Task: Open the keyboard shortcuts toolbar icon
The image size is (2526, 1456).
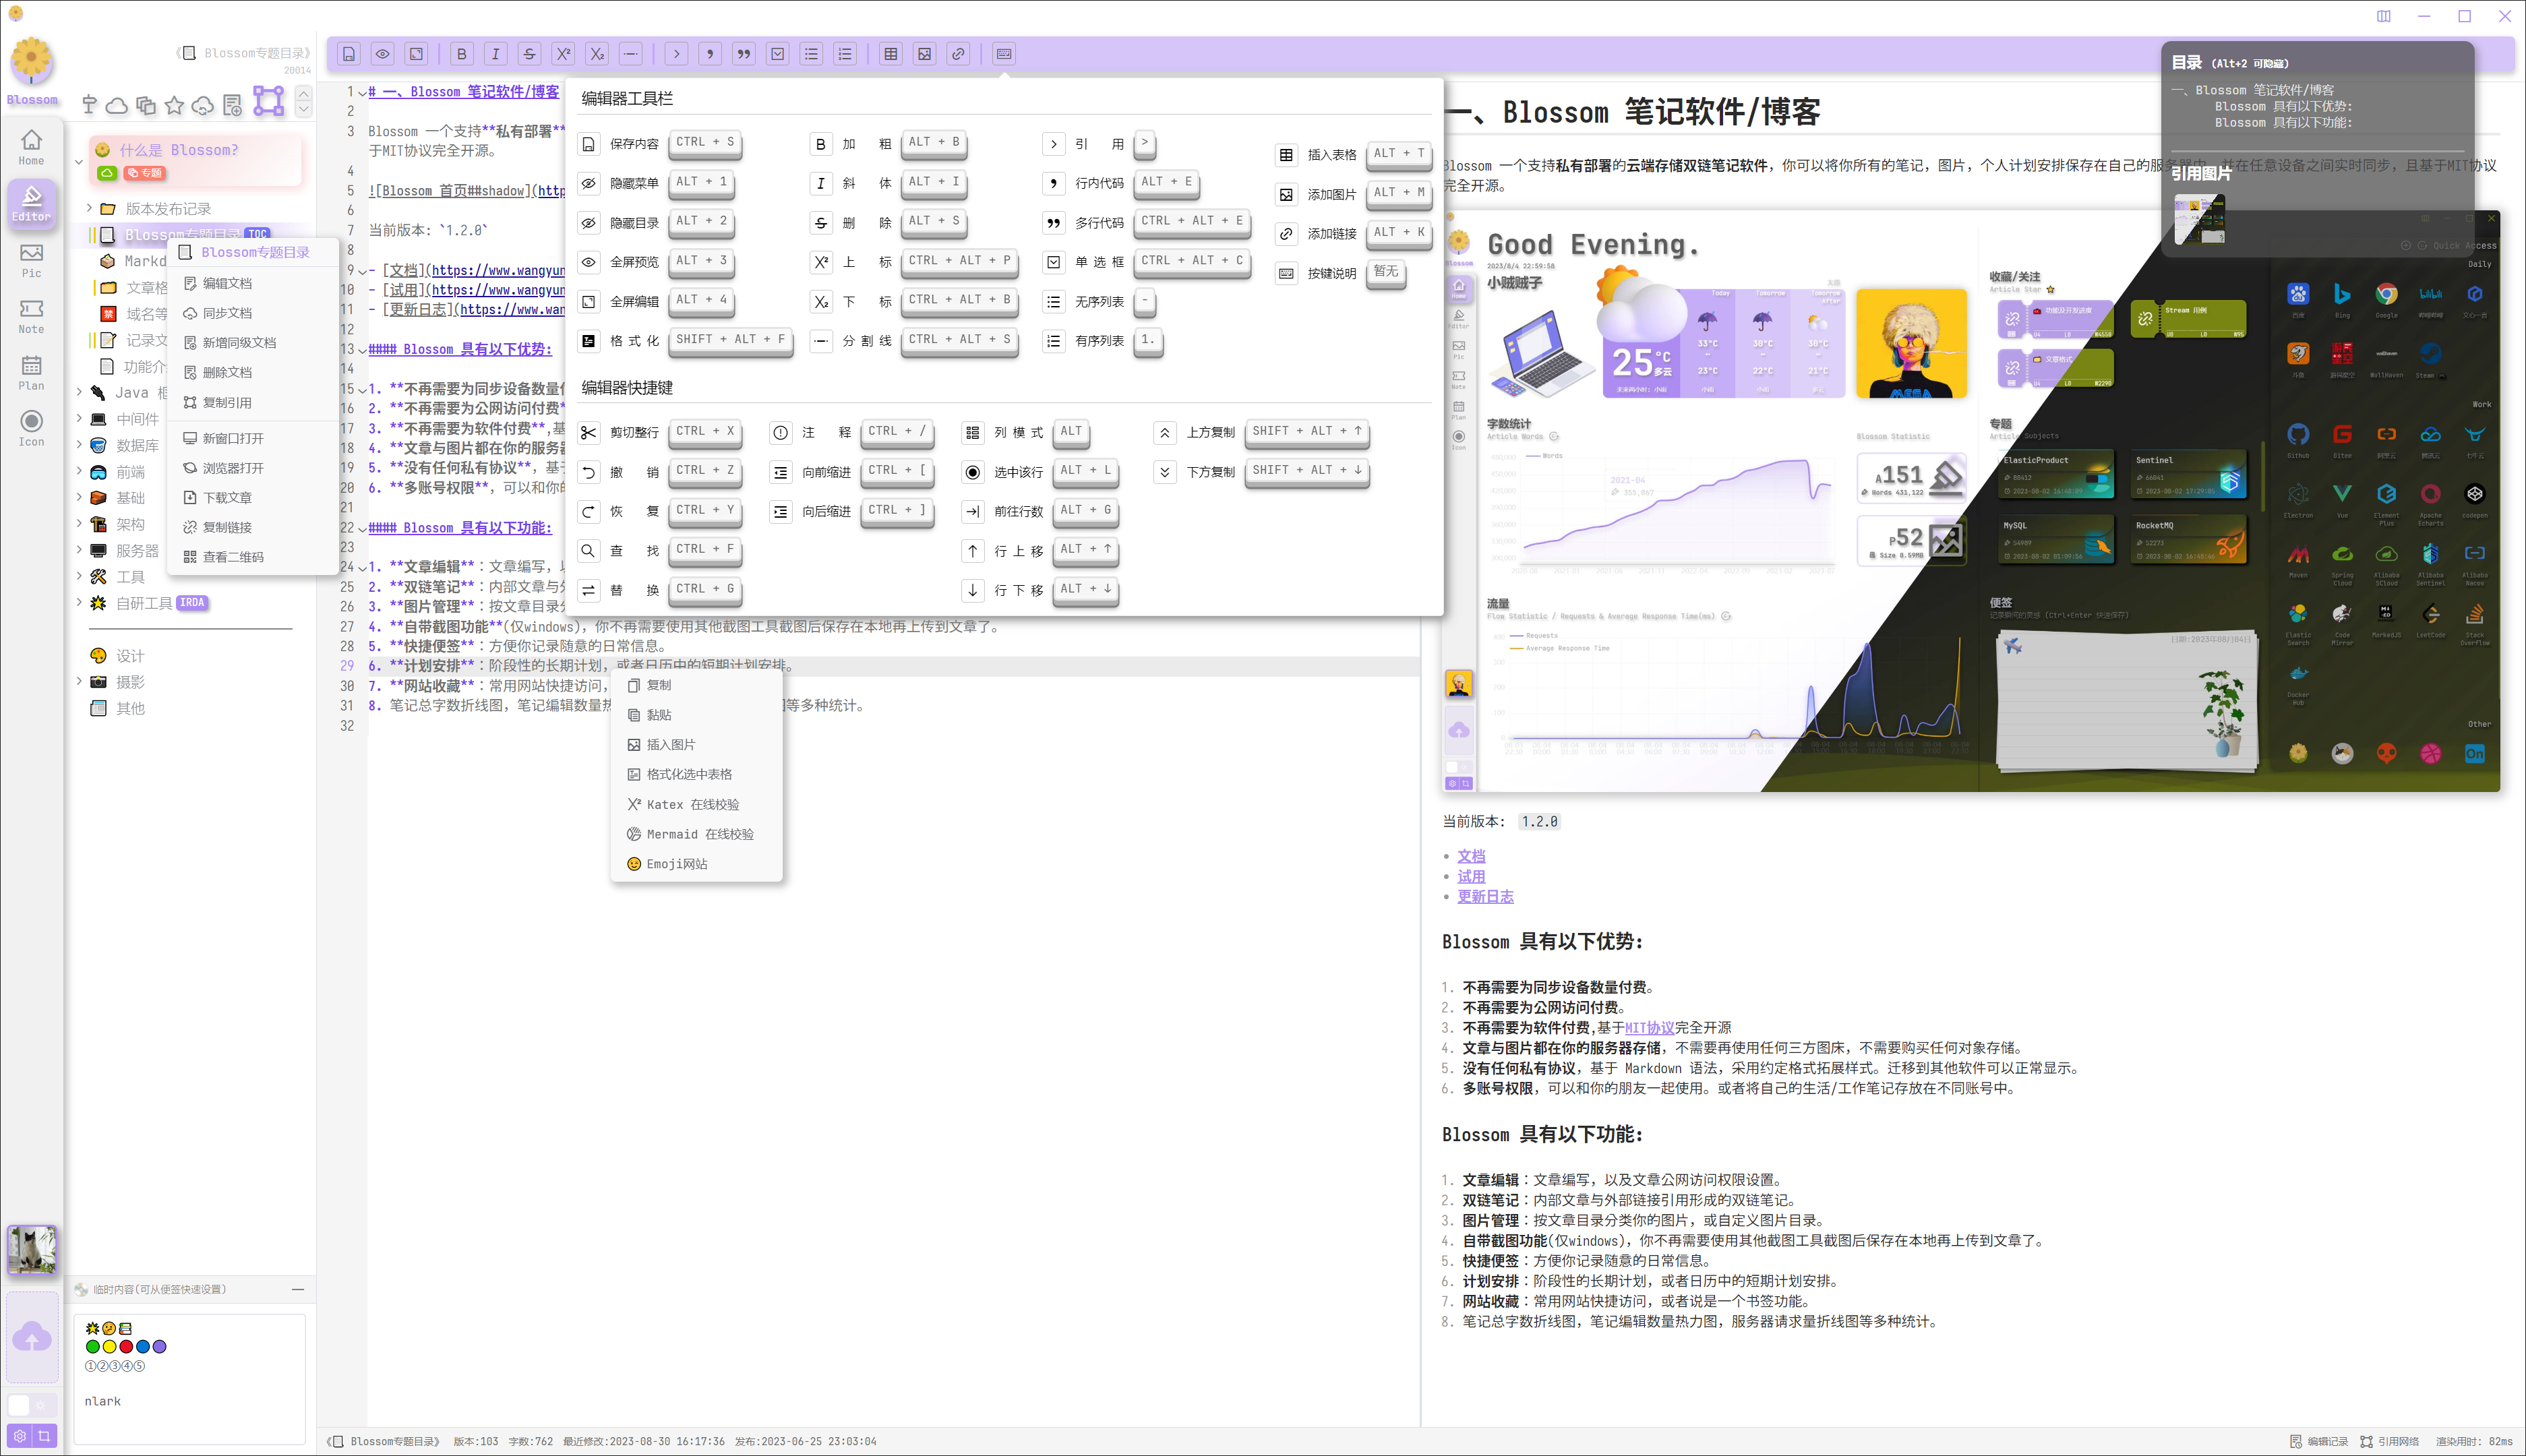Action: click(1004, 54)
